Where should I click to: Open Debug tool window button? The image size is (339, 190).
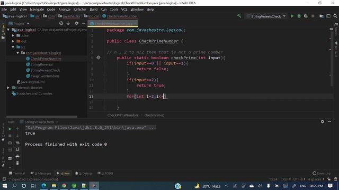(x=84, y=173)
